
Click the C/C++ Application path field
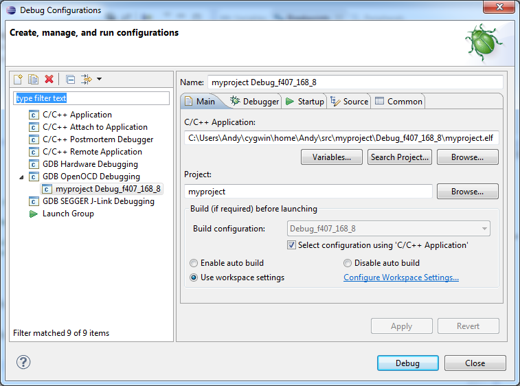pyautogui.click(x=341, y=138)
